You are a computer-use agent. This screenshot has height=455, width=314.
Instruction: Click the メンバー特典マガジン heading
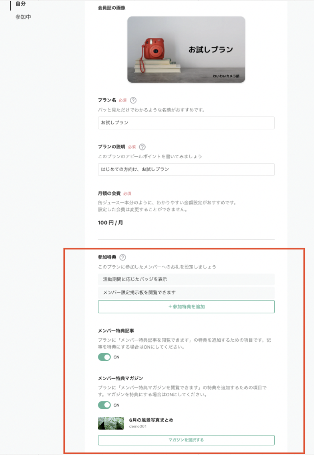(120, 378)
